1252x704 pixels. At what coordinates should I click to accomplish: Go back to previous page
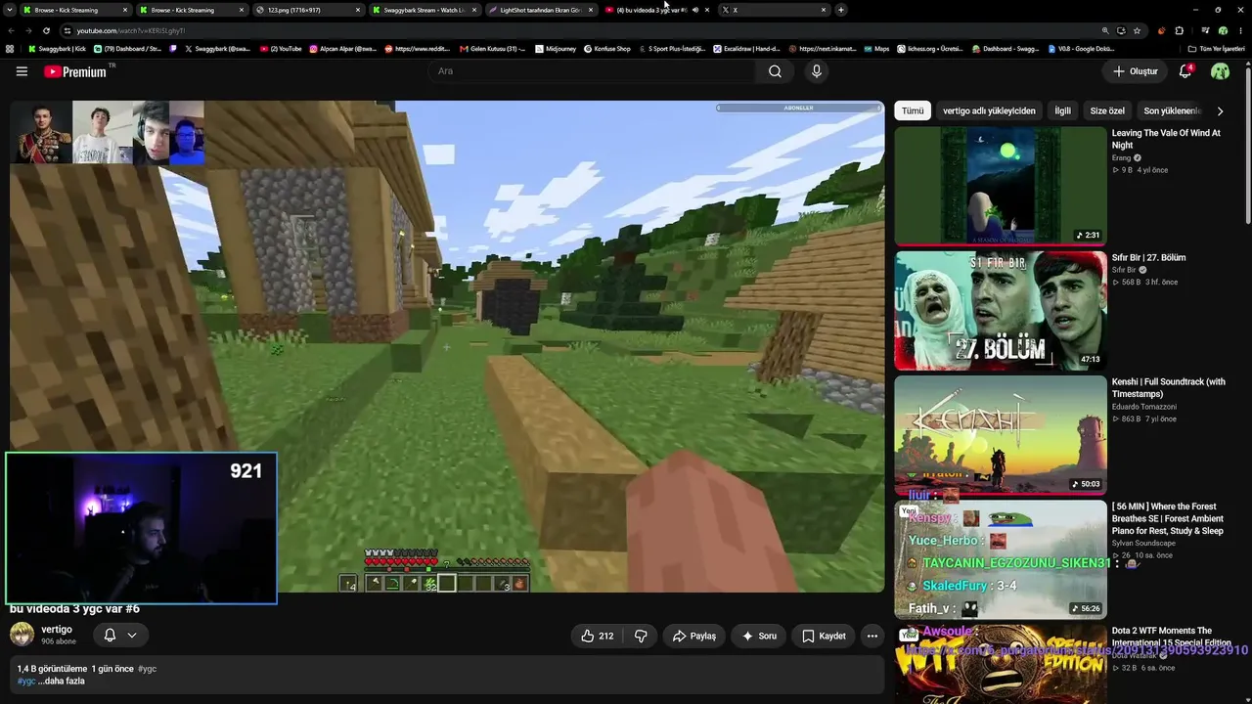[12, 30]
